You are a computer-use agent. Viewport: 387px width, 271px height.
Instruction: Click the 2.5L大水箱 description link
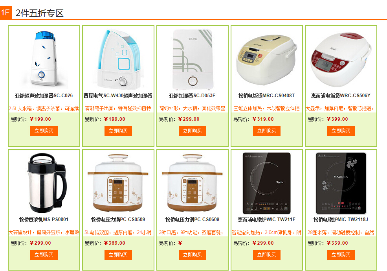(x=44, y=109)
